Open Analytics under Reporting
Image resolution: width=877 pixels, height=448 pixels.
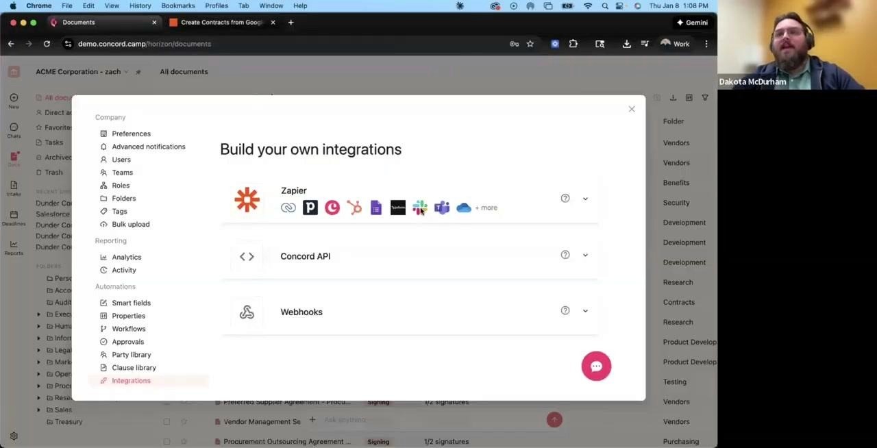pos(126,257)
